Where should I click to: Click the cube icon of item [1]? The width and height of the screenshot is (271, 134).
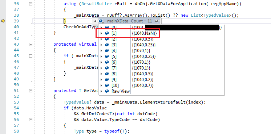point(107,33)
